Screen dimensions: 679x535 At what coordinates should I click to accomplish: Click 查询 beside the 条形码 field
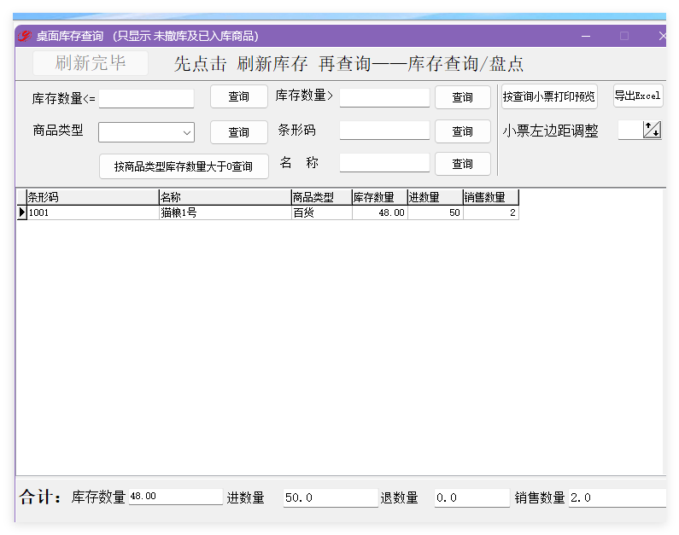pos(462,131)
